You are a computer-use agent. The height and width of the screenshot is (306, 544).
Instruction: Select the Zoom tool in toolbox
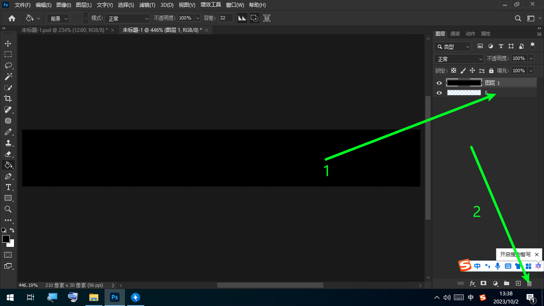tap(8, 209)
